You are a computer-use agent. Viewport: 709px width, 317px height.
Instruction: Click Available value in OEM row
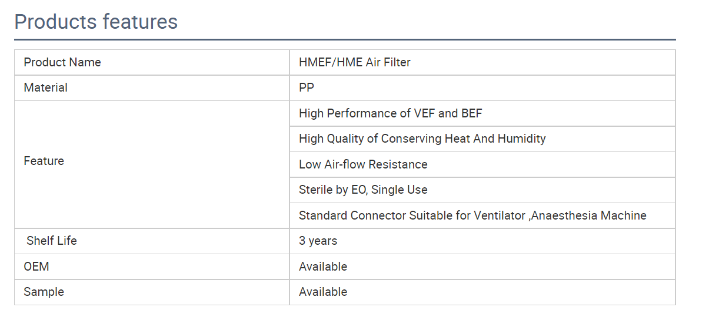coord(323,267)
